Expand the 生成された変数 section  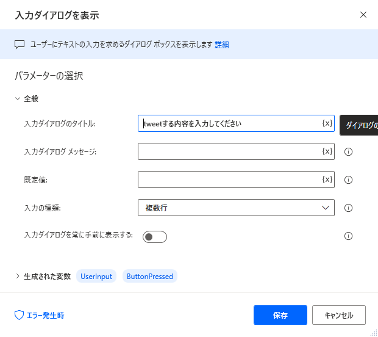(x=18, y=276)
